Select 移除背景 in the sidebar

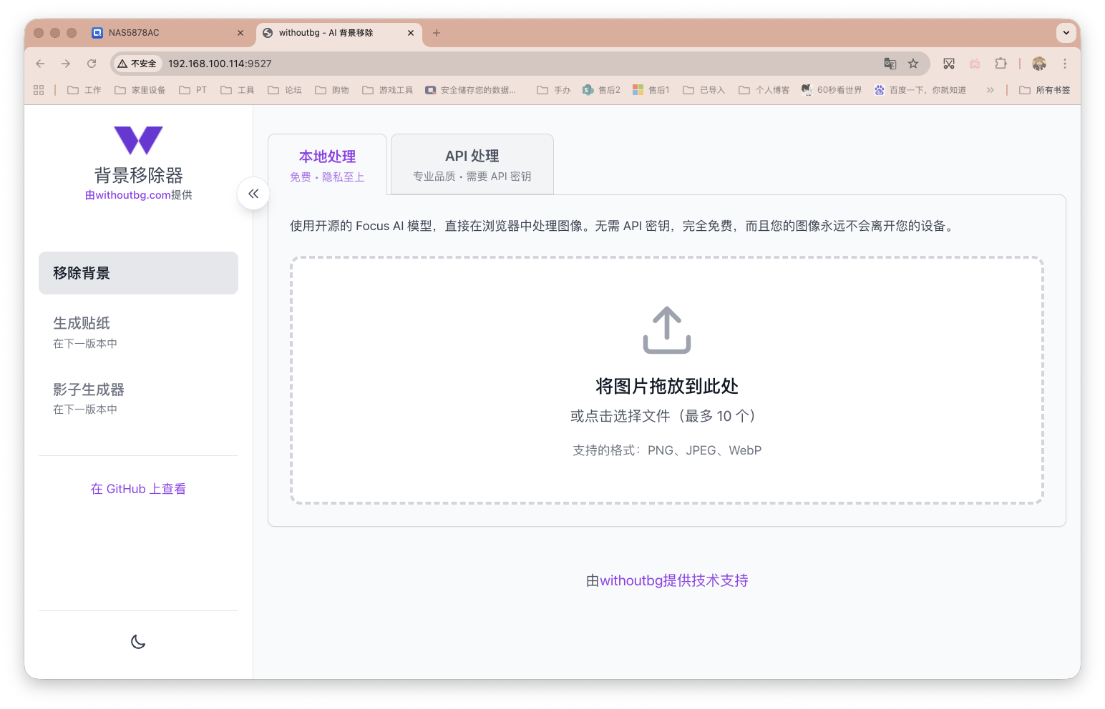[138, 273]
